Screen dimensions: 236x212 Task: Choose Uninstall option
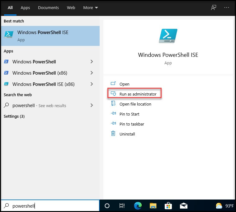pos(127,134)
